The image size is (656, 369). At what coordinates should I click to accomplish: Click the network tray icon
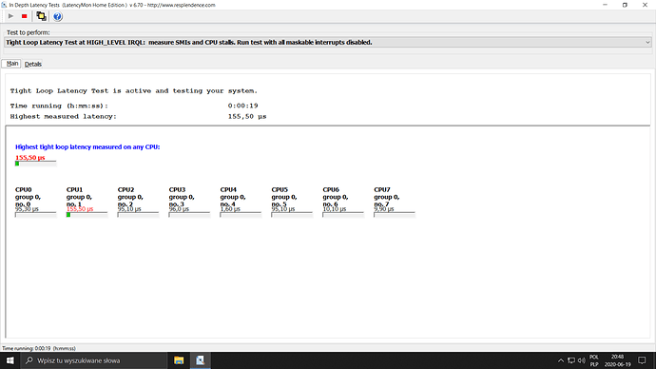click(x=571, y=360)
